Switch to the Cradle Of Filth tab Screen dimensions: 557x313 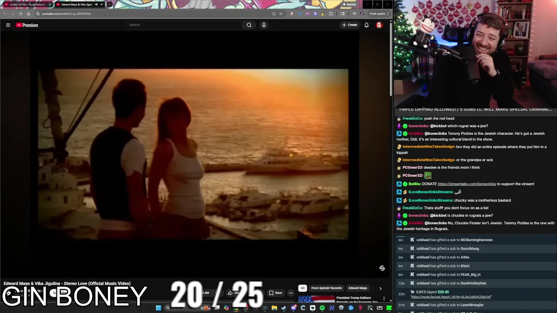[27, 4]
